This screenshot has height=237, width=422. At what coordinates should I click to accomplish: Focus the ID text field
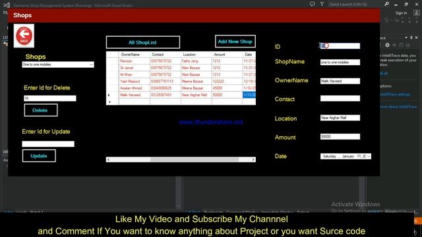click(340, 46)
